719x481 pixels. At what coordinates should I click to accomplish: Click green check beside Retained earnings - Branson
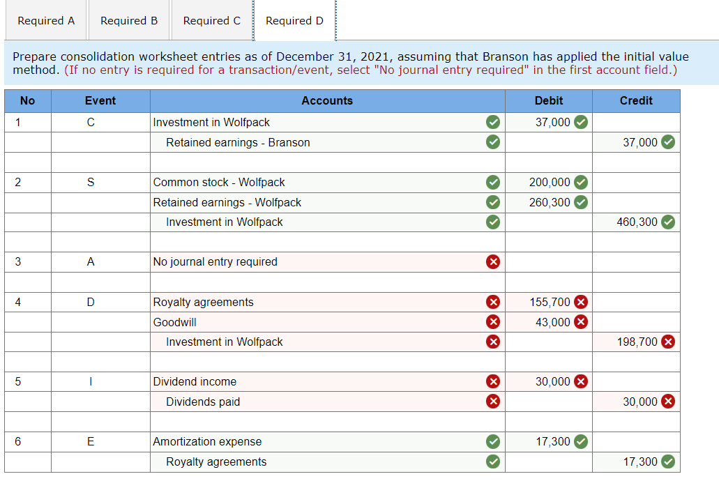coord(493,142)
